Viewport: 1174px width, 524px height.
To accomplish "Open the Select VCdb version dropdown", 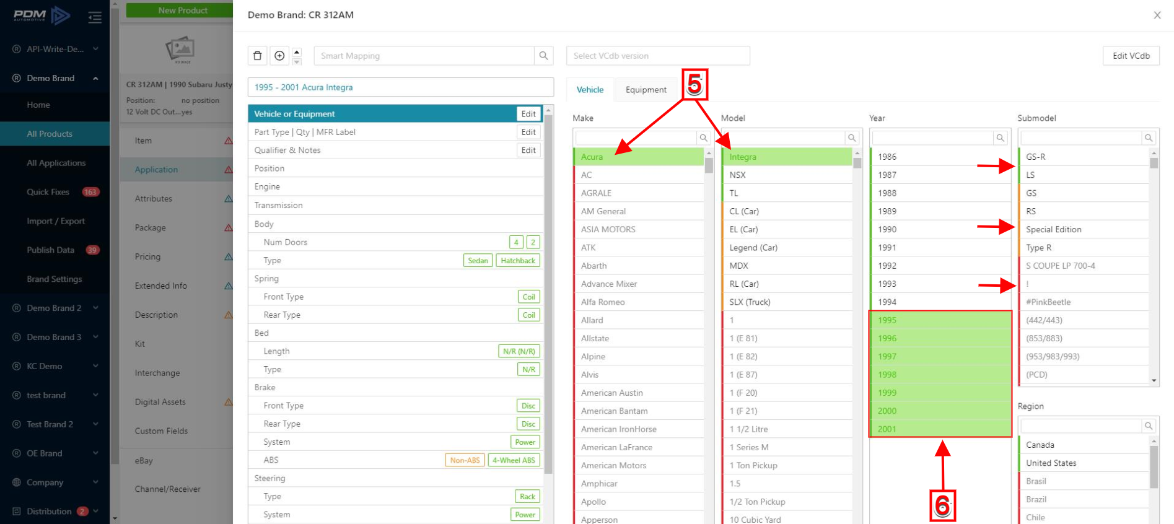I will [658, 56].
